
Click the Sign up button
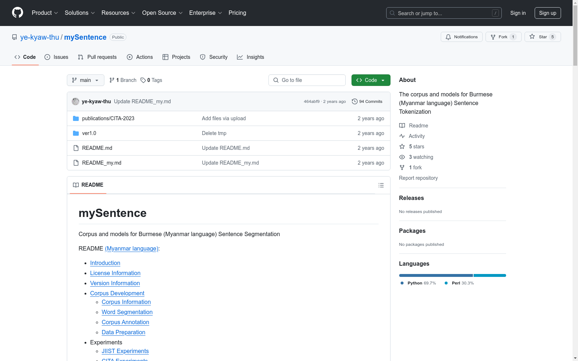(548, 13)
